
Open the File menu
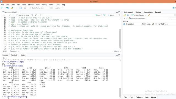click(x=2, y=5)
